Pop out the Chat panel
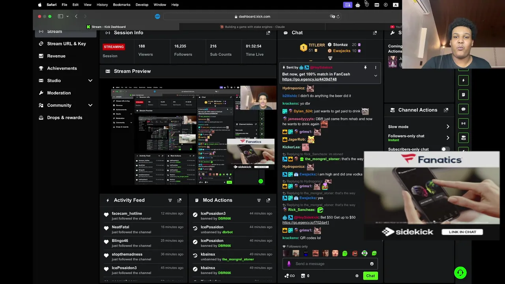Image resolution: width=505 pixels, height=284 pixels. pos(375,33)
